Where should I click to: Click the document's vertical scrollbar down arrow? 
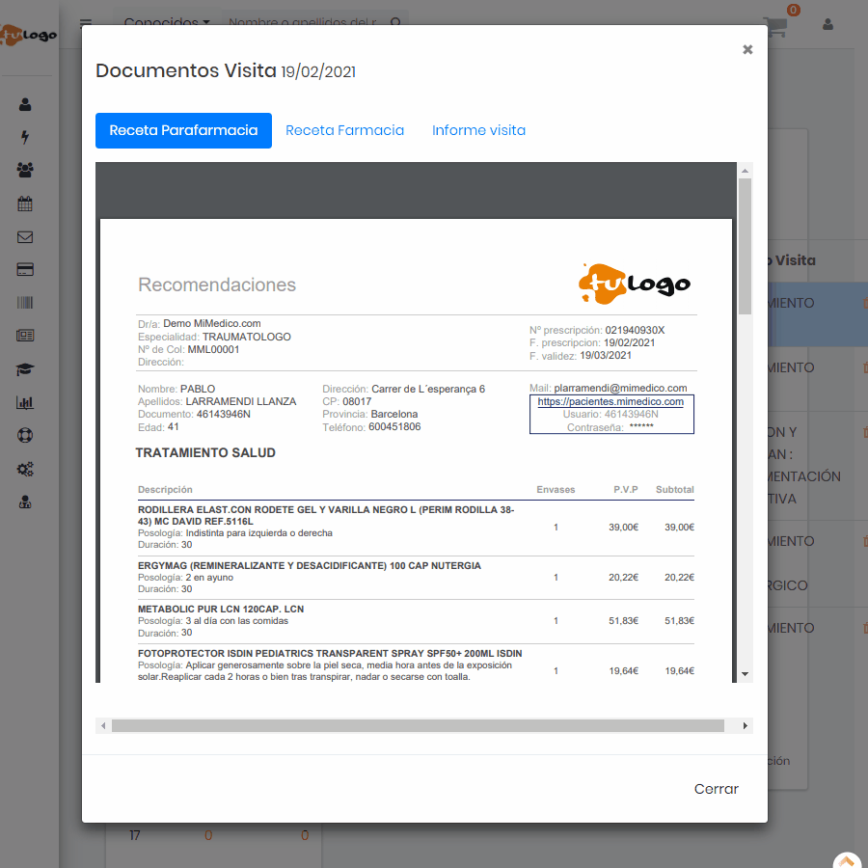(x=745, y=673)
